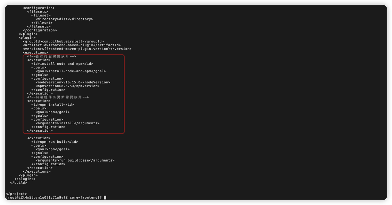Click the closing </executions> tag
The image size is (392, 205).
click(36, 171)
